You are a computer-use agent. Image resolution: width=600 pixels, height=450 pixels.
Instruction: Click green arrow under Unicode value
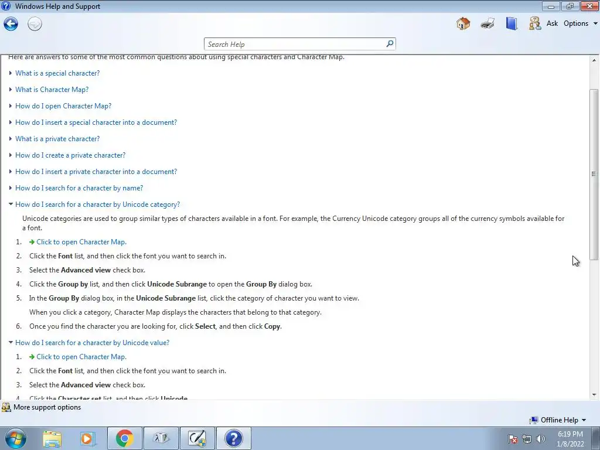32,357
